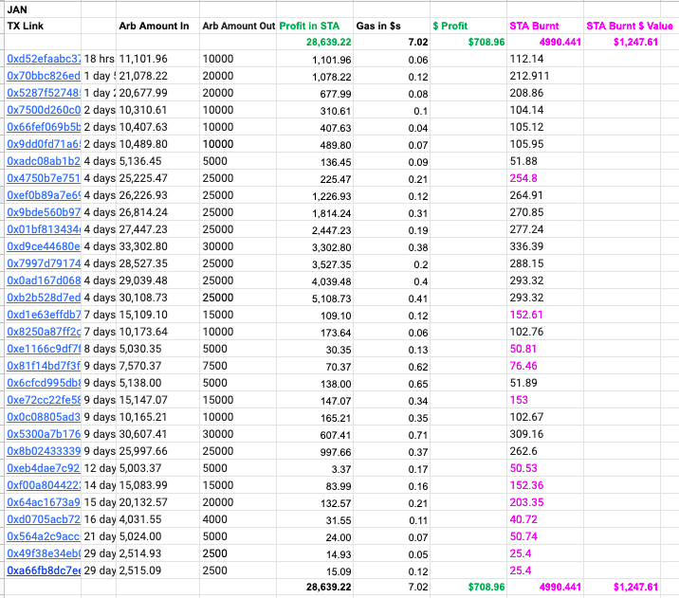Screen dimensions: 679x598
Task: Select the Arb Amount In header
Action: 157,26
